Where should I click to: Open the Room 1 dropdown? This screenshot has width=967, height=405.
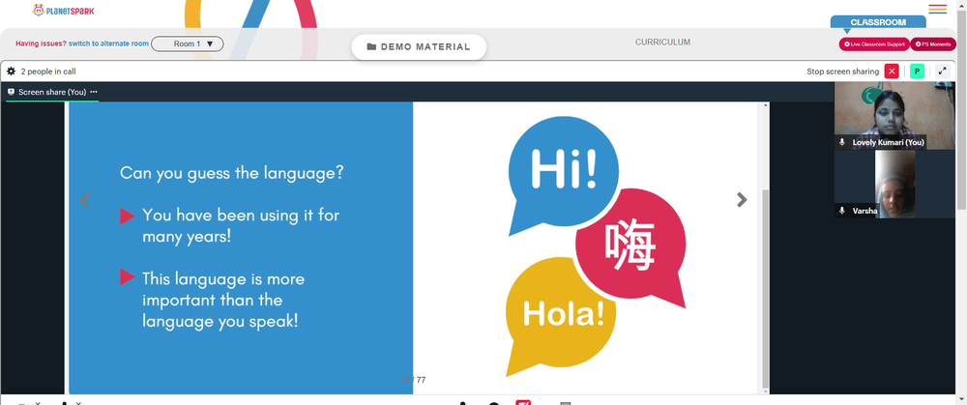[x=188, y=43]
